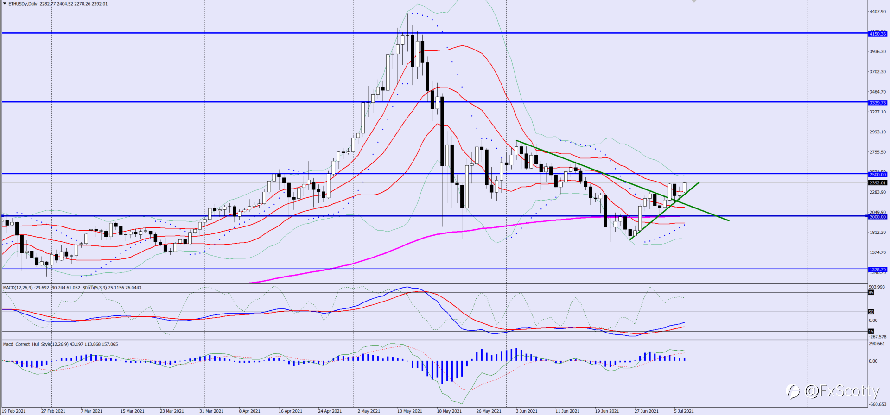Click the 5 Jul 2021 date label
The image size is (890, 415).
pyautogui.click(x=684, y=411)
